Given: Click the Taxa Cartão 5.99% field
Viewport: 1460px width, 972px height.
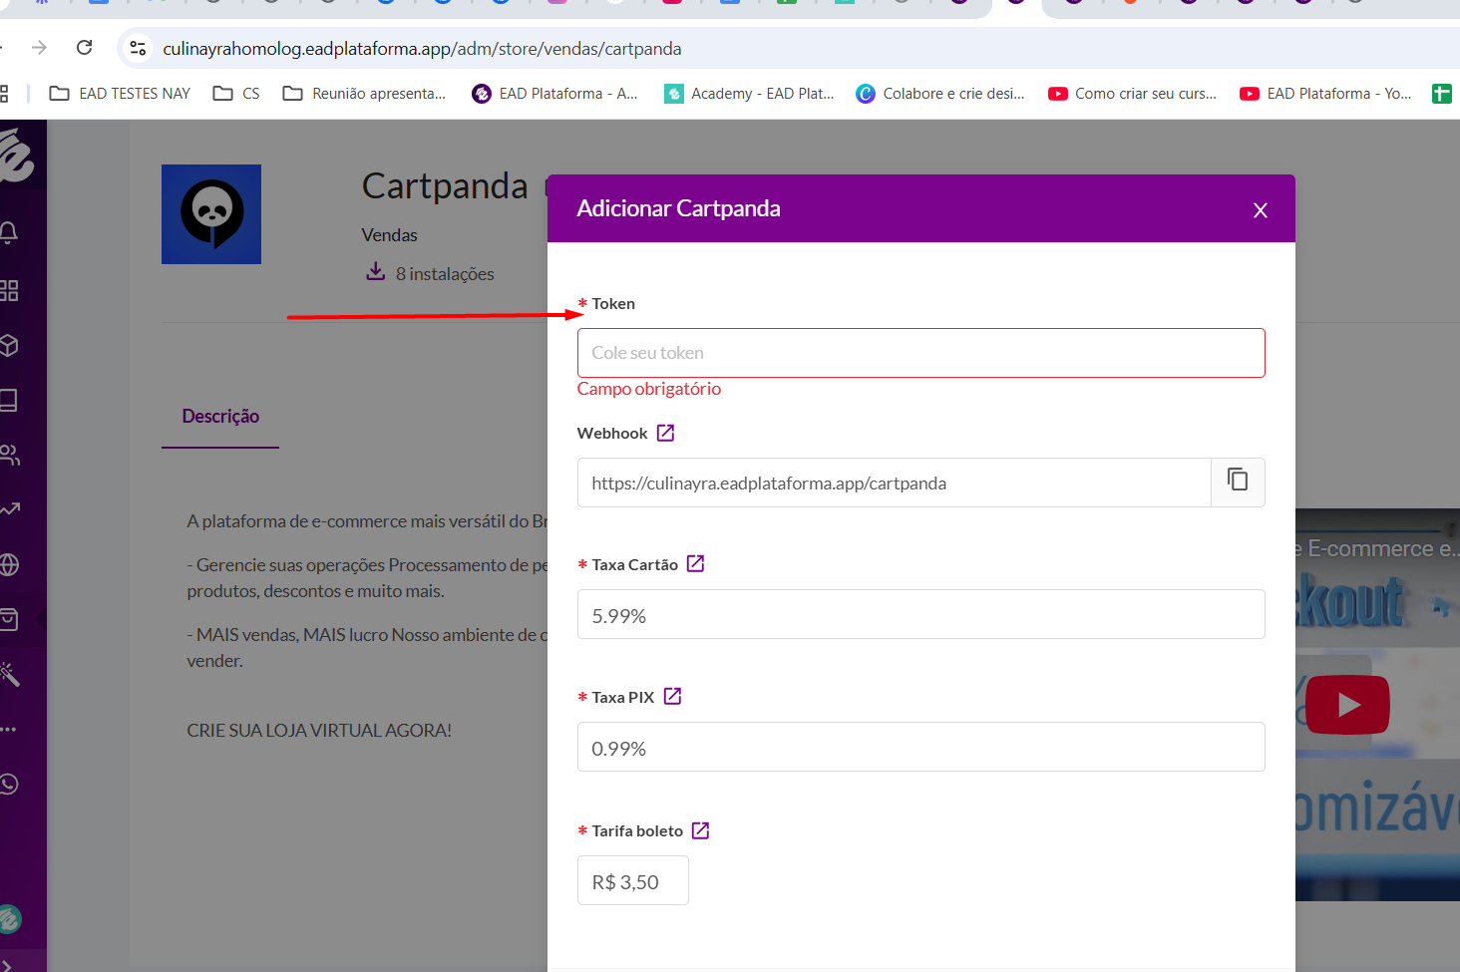Looking at the screenshot, I should click(920, 615).
